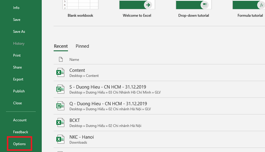Open the Account page
This screenshot has height=152, width=265.
tap(20, 120)
